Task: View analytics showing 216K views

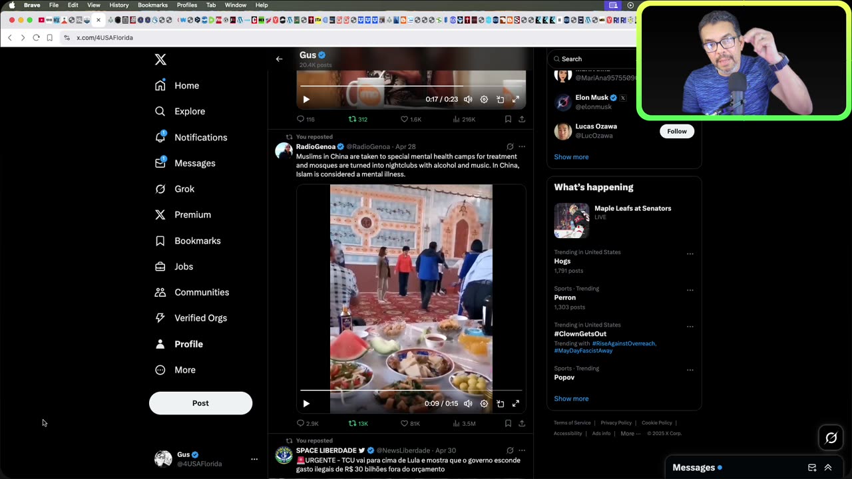Action: click(x=464, y=119)
